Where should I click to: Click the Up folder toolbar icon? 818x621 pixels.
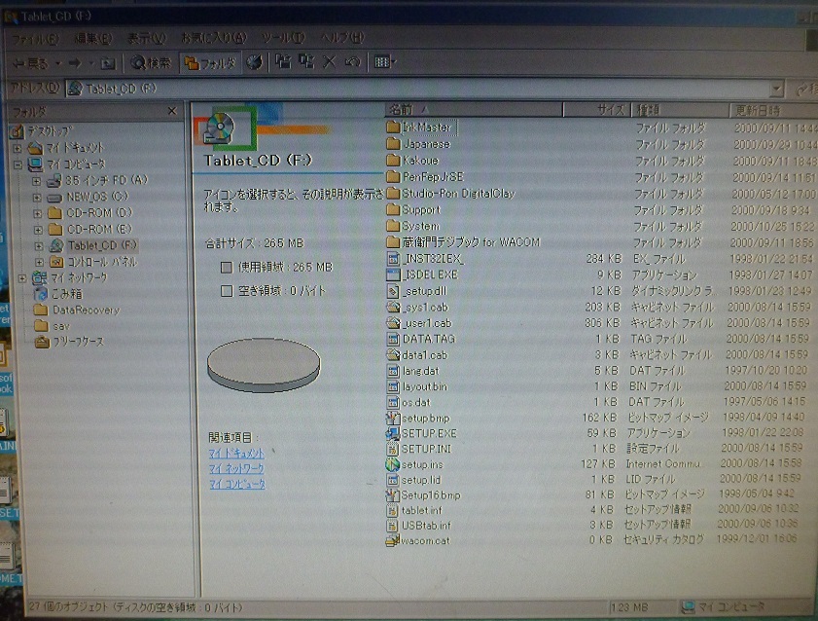[107, 63]
